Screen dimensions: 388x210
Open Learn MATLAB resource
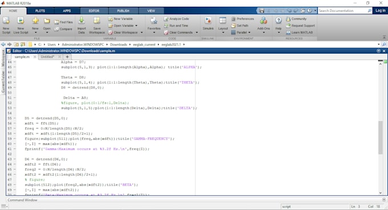(300, 33)
